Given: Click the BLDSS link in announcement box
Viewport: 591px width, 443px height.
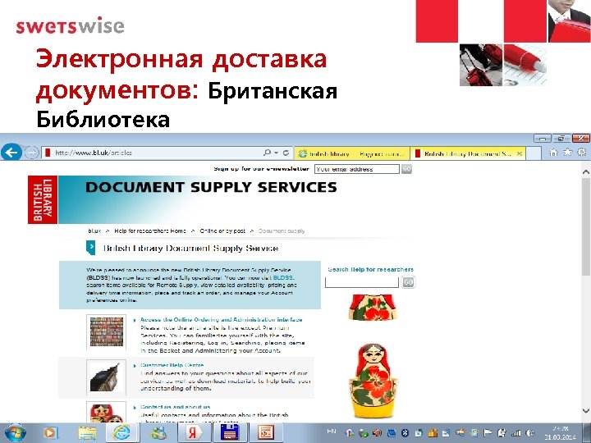Looking at the screenshot, I should (x=283, y=277).
